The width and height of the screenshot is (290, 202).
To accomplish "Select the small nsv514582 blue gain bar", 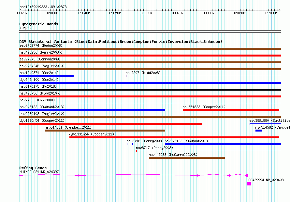I will [x=259, y=131].
